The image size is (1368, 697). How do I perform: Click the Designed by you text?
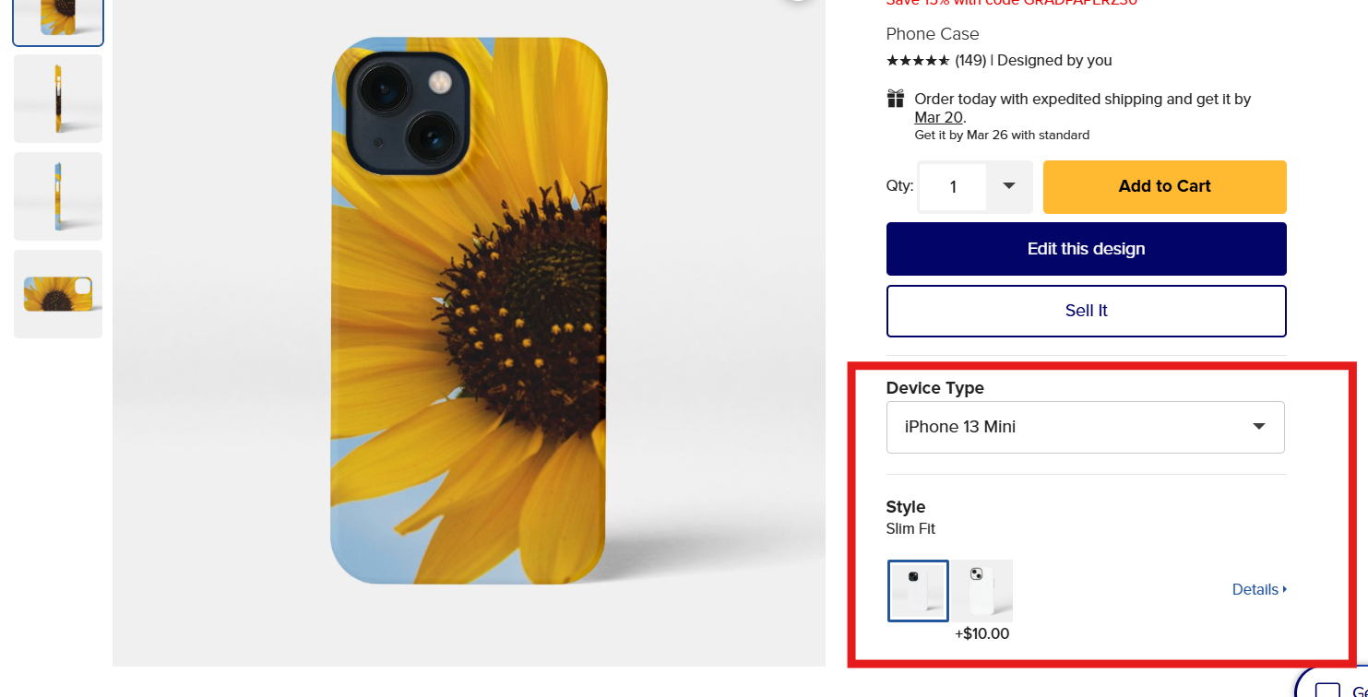tap(1054, 61)
